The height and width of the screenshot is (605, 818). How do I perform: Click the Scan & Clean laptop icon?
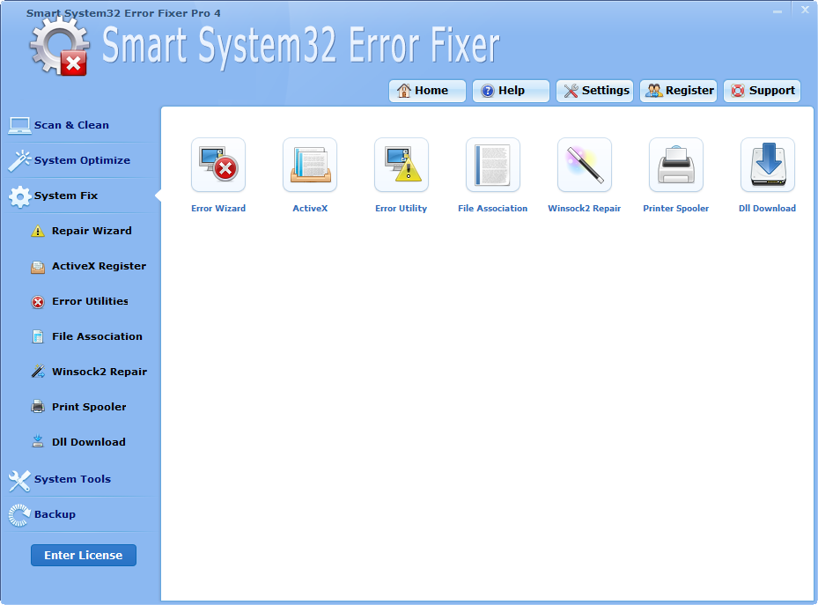pos(19,126)
